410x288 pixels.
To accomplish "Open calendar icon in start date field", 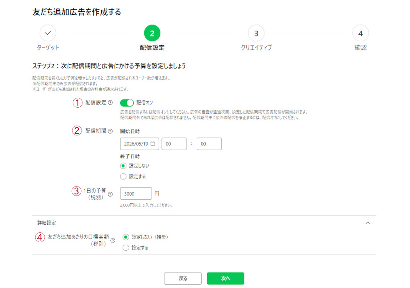I will [153, 144].
